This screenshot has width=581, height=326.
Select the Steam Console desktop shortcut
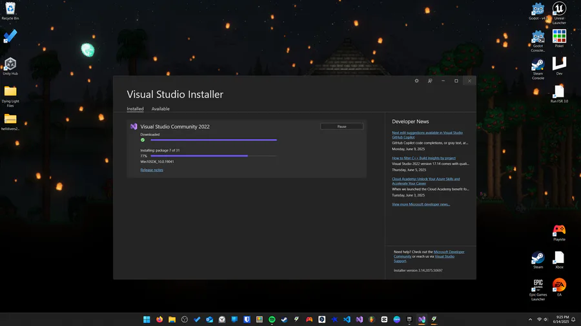(538, 68)
